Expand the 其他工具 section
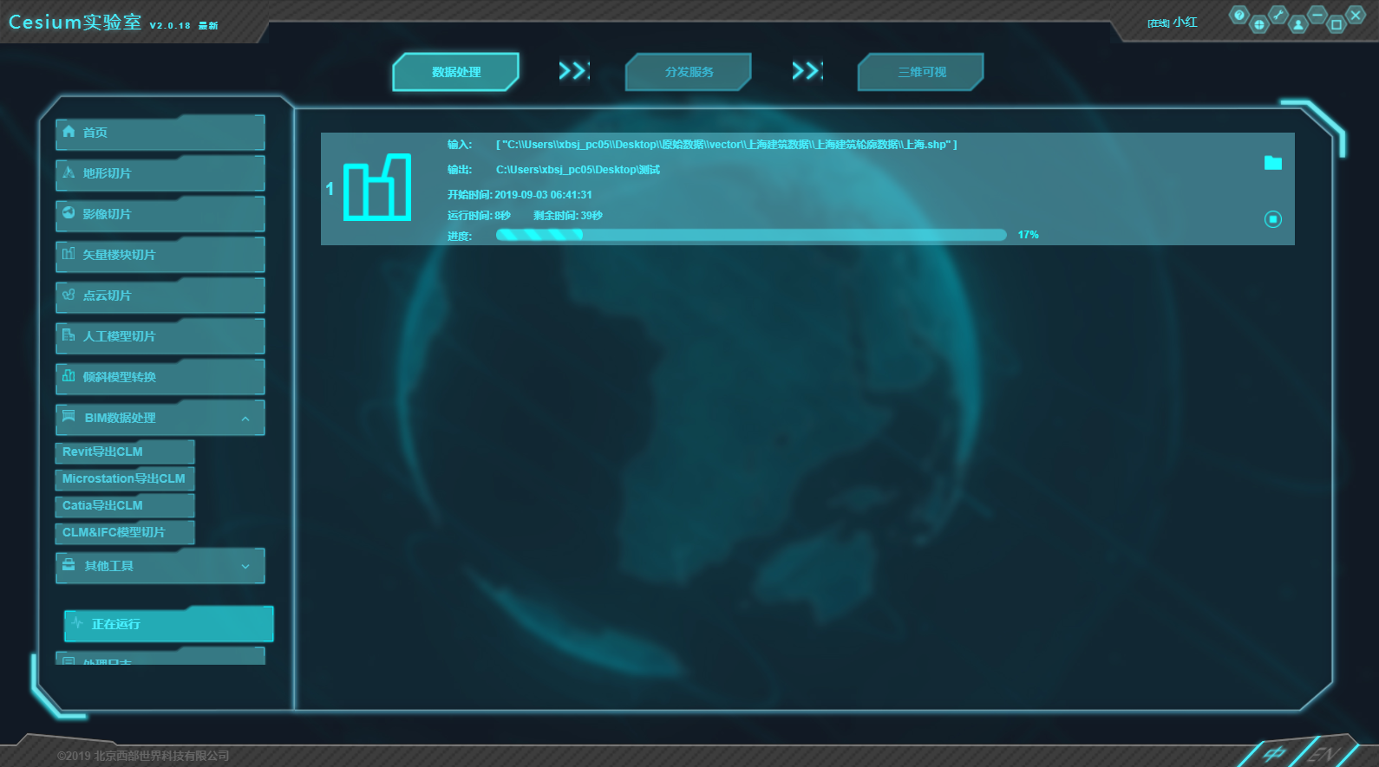Image resolution: width=1379 pixels, height=767 pixels. tap(160, 566)
